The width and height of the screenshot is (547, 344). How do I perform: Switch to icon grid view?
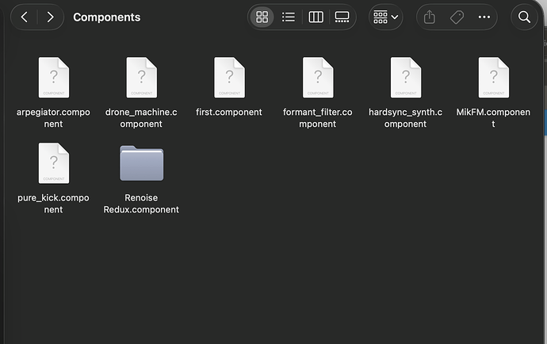click(262, 17)
